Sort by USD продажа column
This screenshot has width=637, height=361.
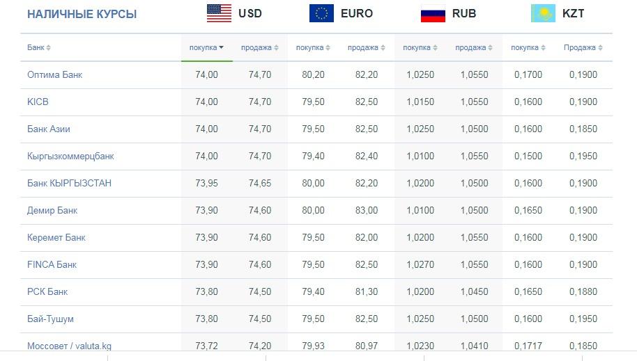259,47
